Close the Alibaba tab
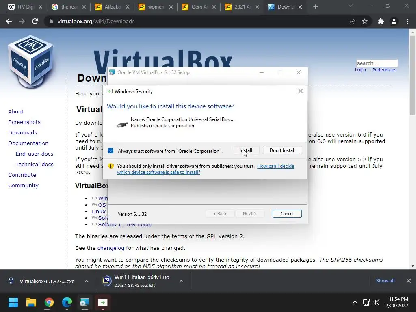This screenshot has height=312, width=416. pos(128,7)
